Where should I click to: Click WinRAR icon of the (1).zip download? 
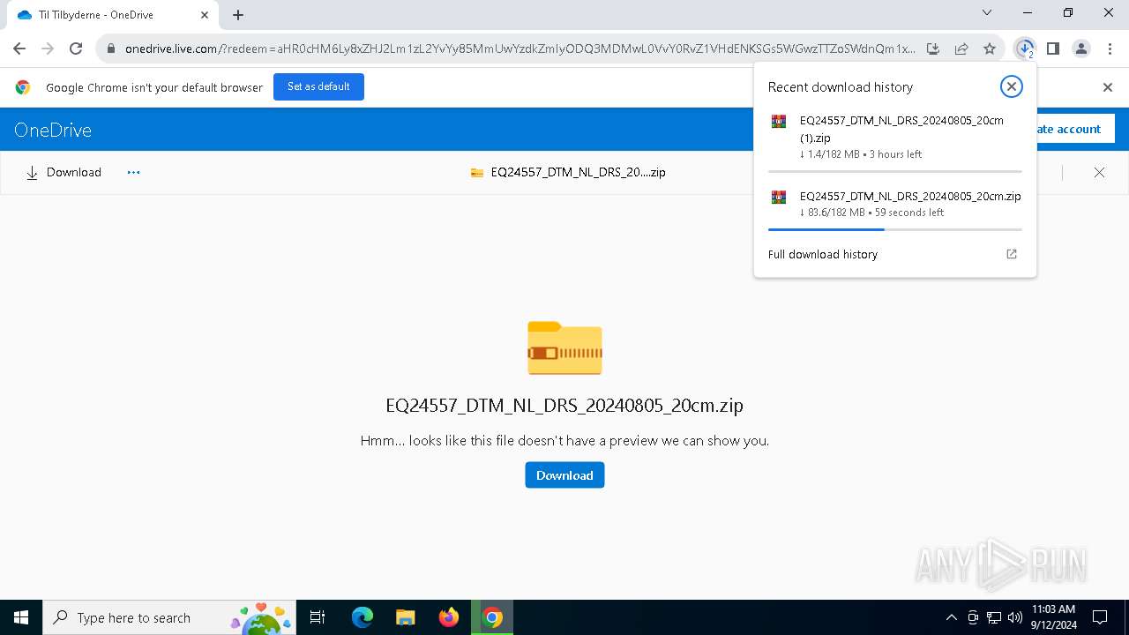click(779, 122)
